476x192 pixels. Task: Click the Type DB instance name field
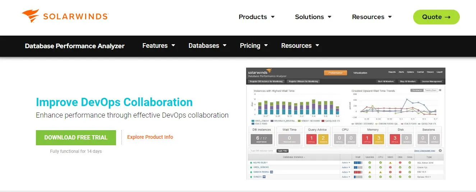[263, 151]
